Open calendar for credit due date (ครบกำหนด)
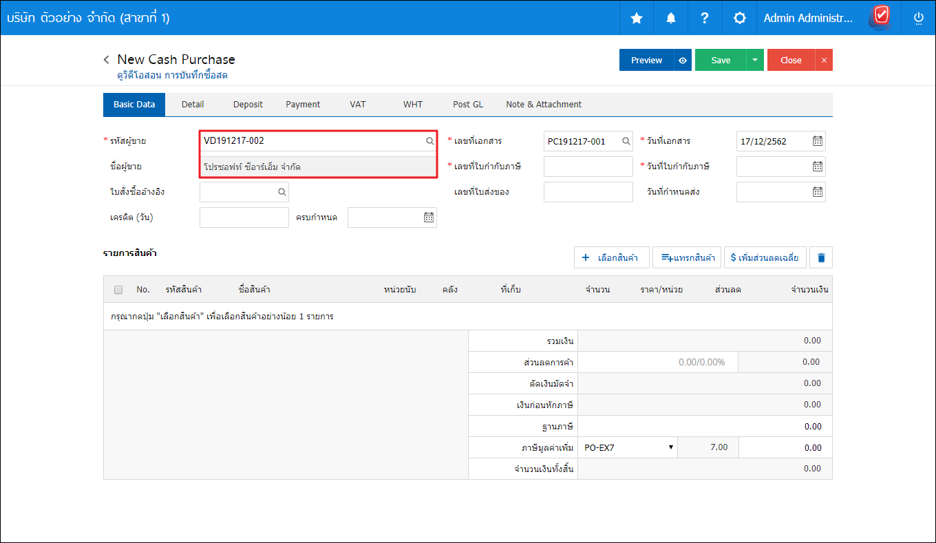Viewport: 936px width, 543px height. point(428,217)
